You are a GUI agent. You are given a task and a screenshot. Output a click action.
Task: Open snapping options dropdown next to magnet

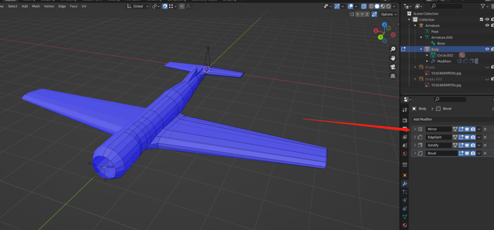pos(172,6)
